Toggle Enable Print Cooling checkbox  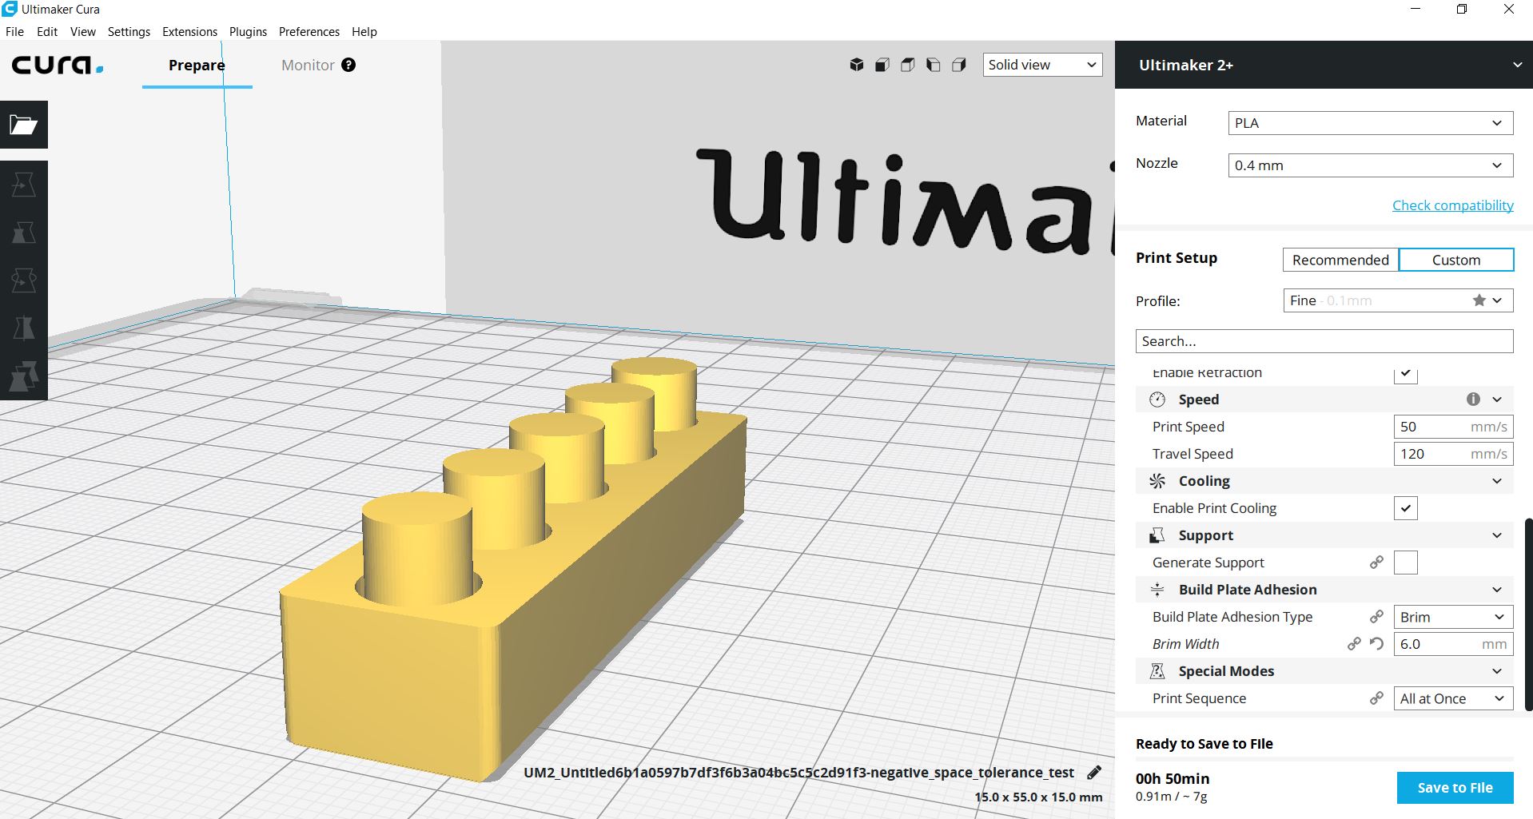(x=1406, y=508)
